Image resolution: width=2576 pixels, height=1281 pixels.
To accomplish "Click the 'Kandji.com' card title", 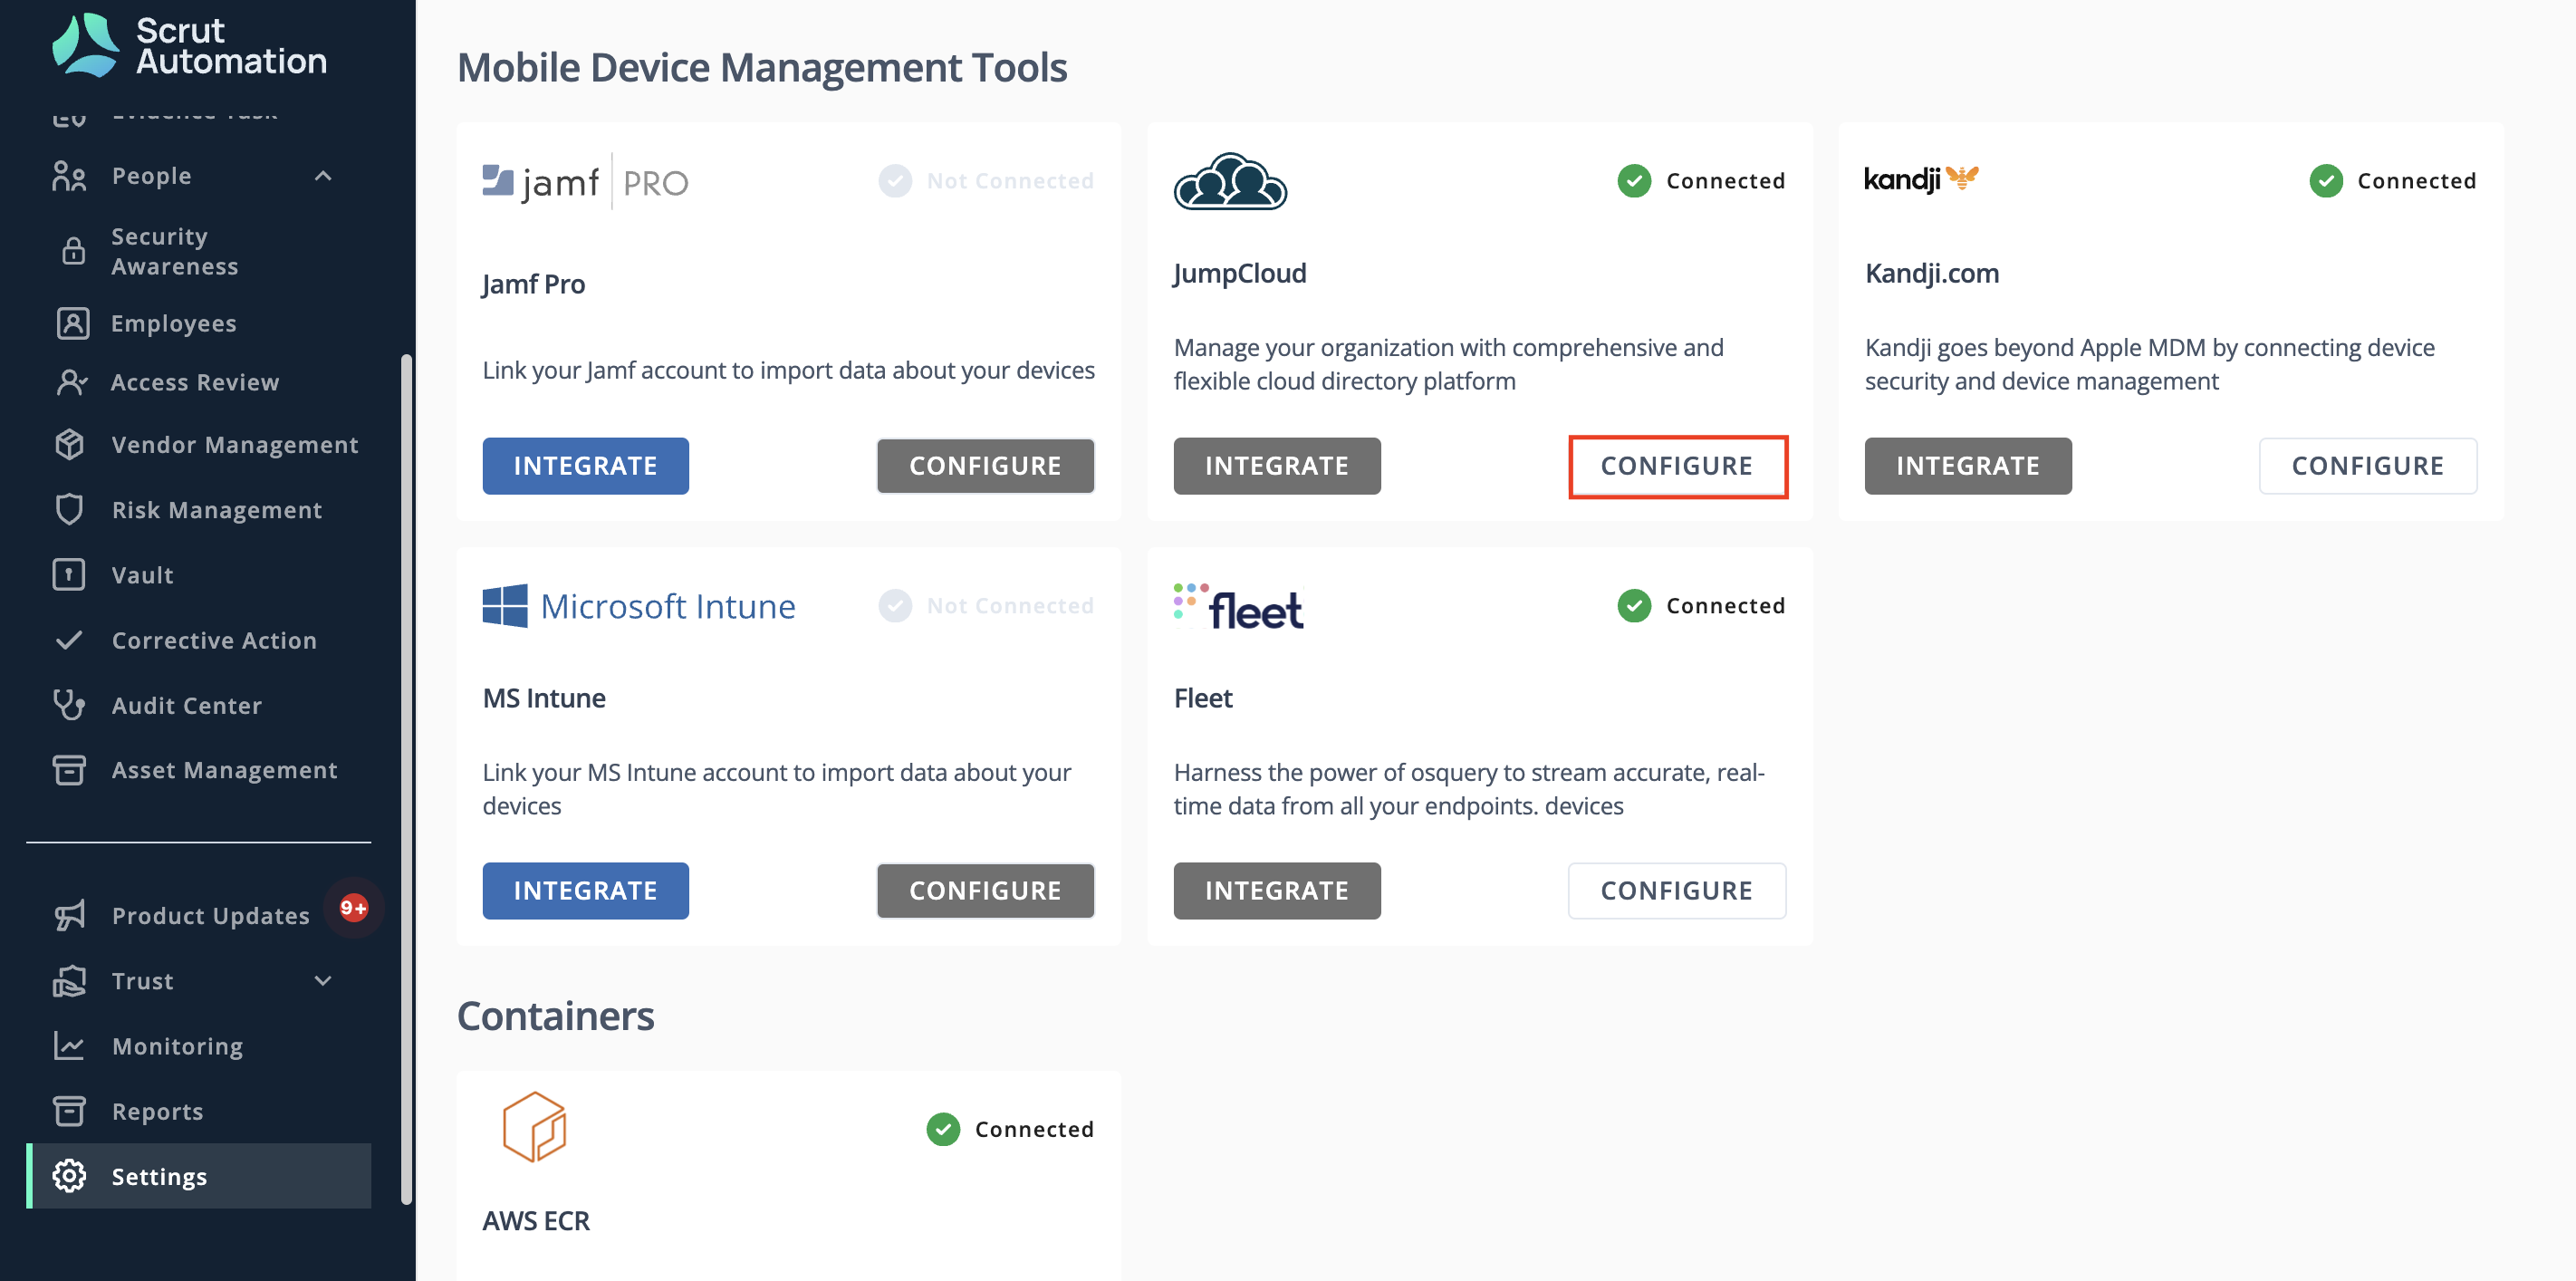I will (1932, 273).
